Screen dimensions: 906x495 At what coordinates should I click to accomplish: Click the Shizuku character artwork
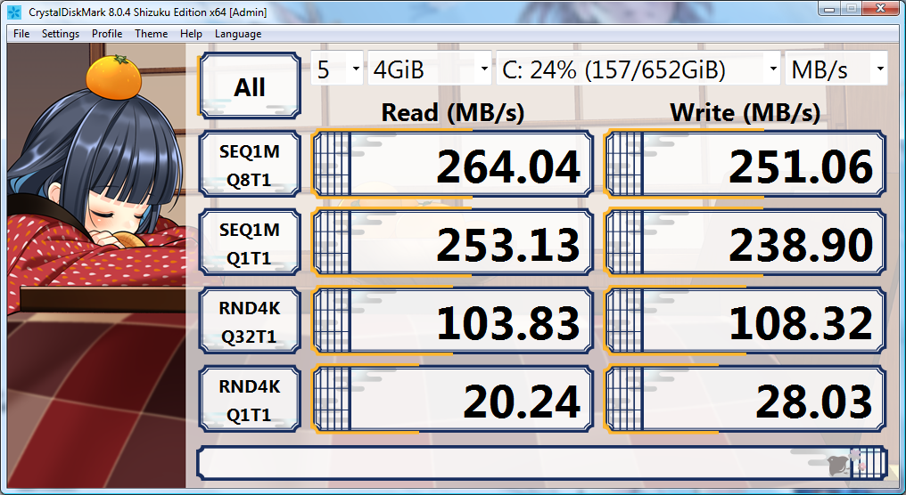coord(96,266)
